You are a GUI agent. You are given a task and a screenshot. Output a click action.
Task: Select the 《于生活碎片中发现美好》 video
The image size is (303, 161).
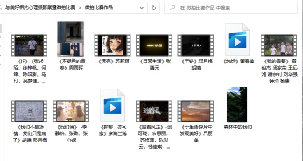tap(195, 111)
